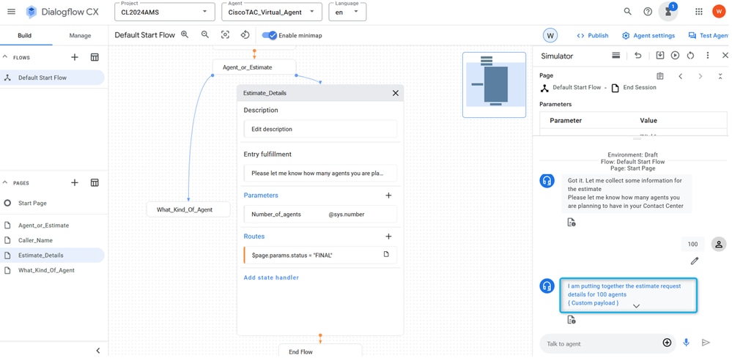Save simulator test case icon
732x358 pixels.
click(x=659, y=56)
